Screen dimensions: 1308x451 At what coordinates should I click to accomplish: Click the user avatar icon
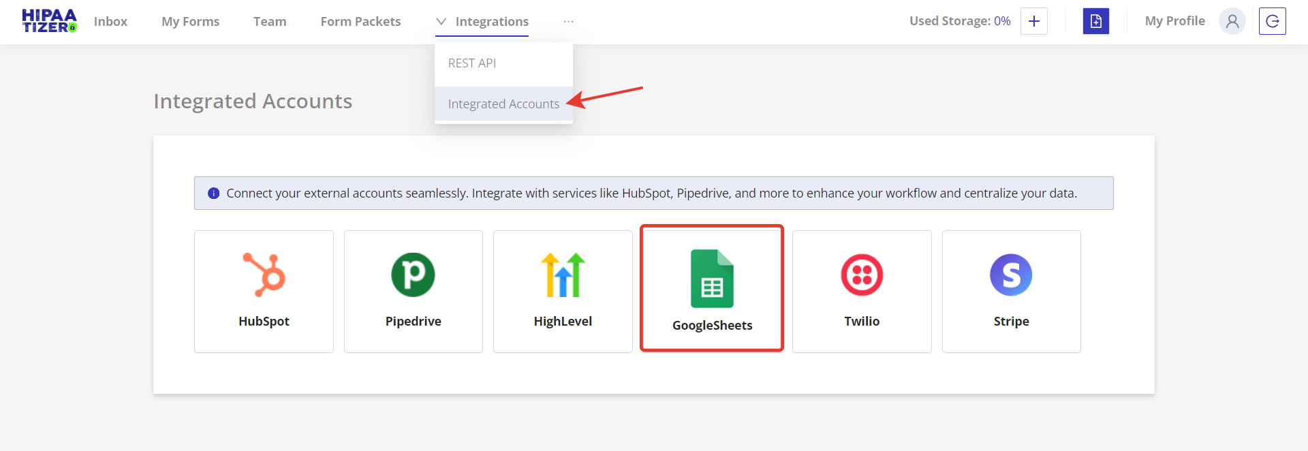pyautogui.click(x=1232, y=21)
